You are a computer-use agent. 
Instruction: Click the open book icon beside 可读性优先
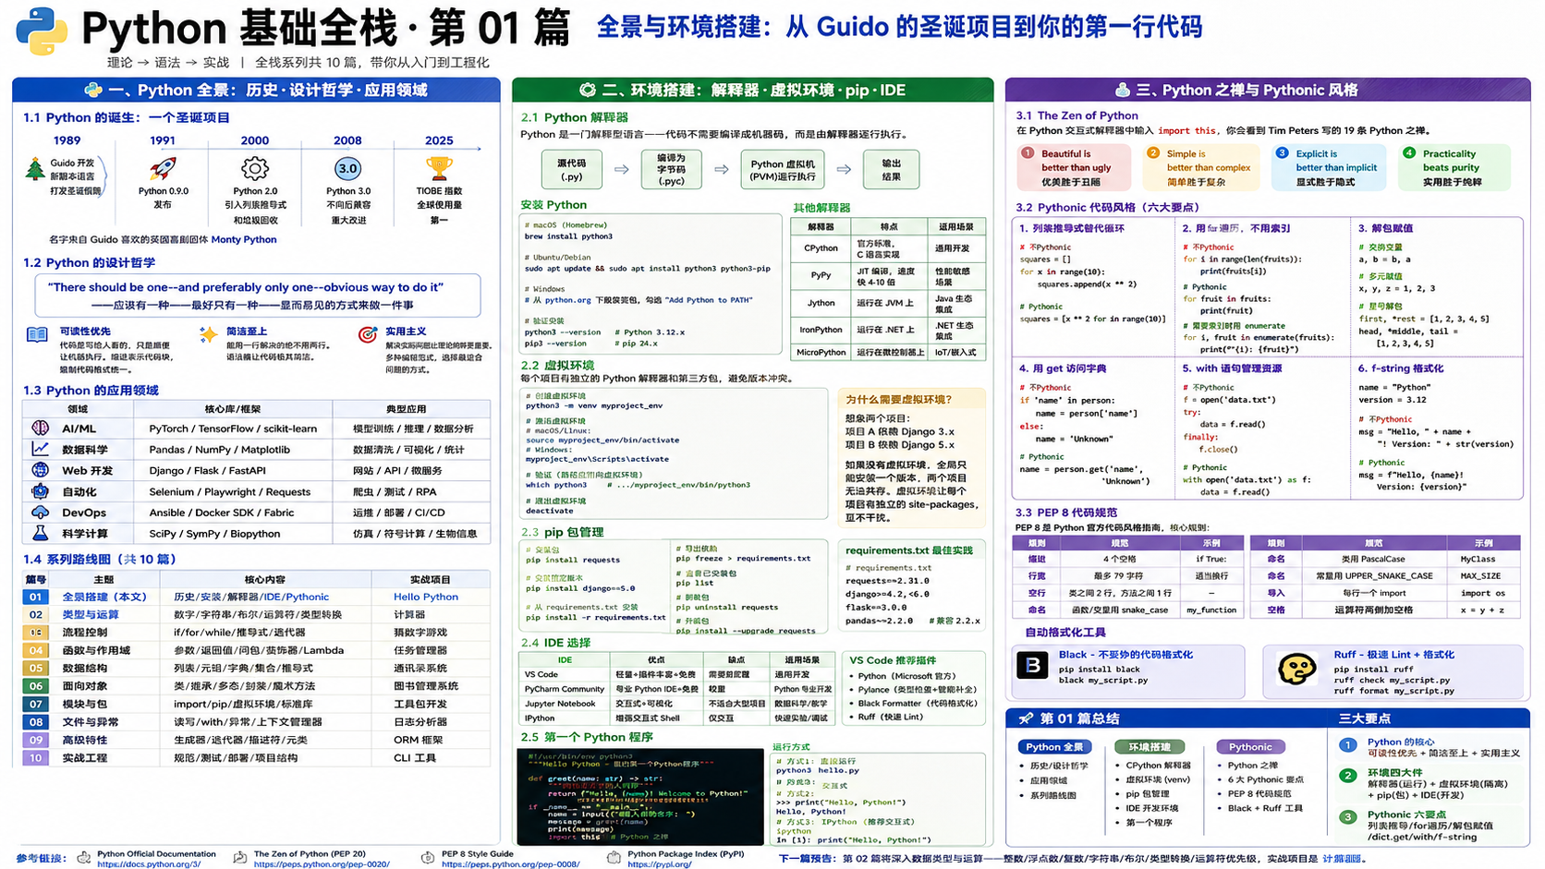38,335
